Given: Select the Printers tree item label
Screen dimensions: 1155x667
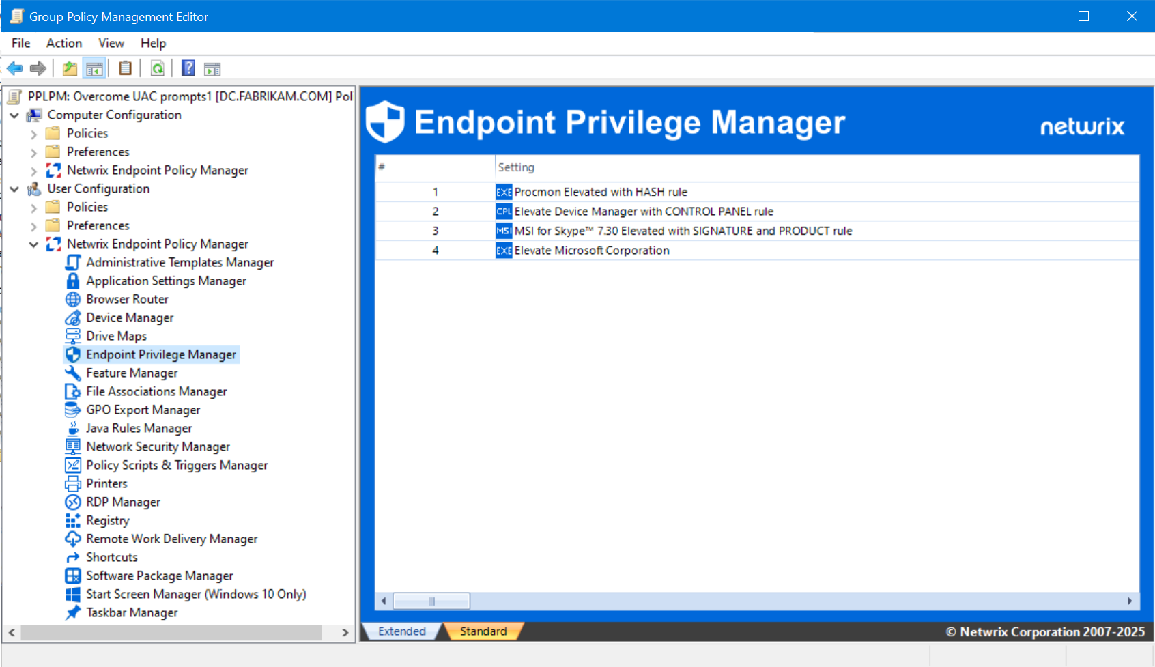Looking at the screenshot, I should (107, 483).
